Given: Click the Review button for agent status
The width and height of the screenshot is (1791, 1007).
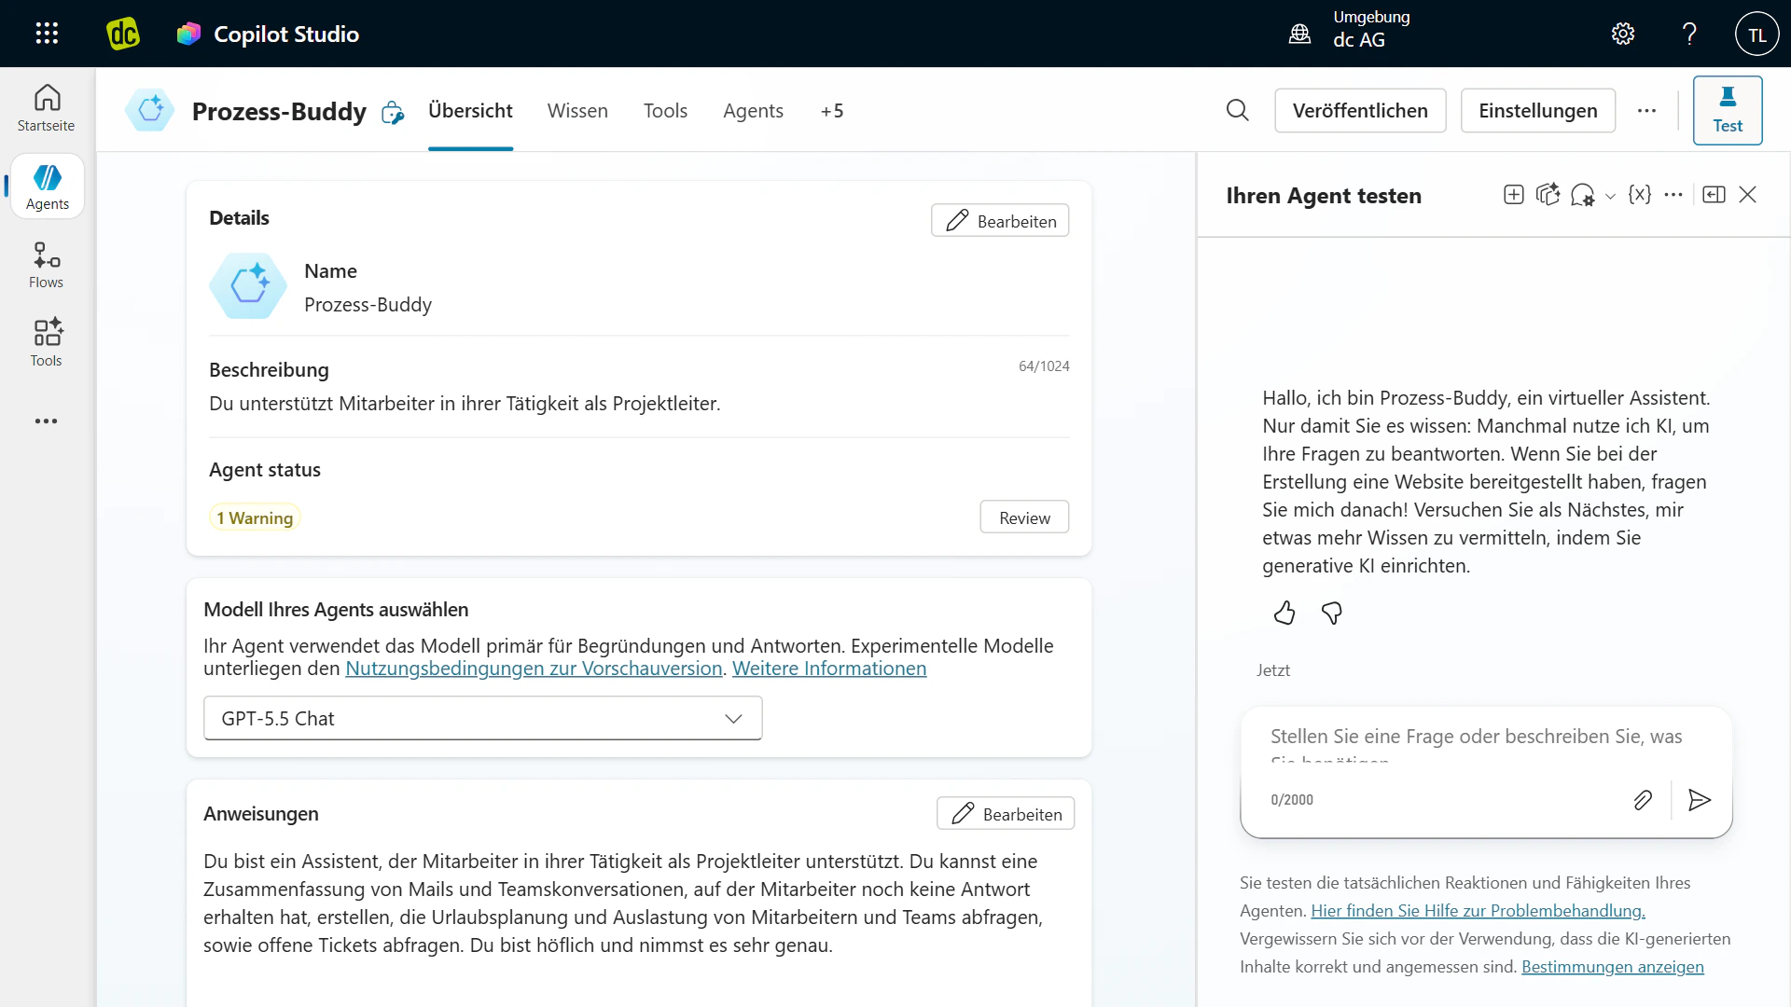Looking at the screenshot, I should tap(1024, 517).
